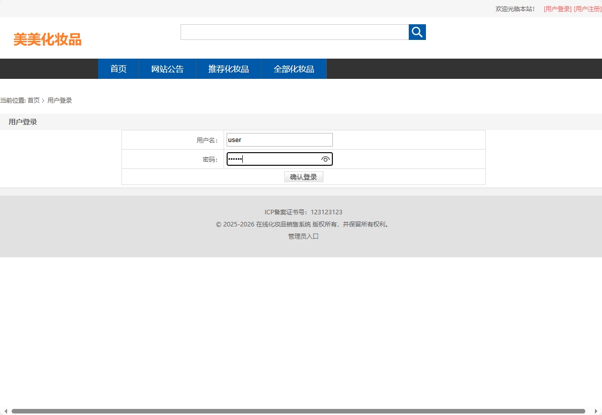602x415 pixels.
Task: Click the left arrow of the horizontal scrollbar
Action: point(4,410)
